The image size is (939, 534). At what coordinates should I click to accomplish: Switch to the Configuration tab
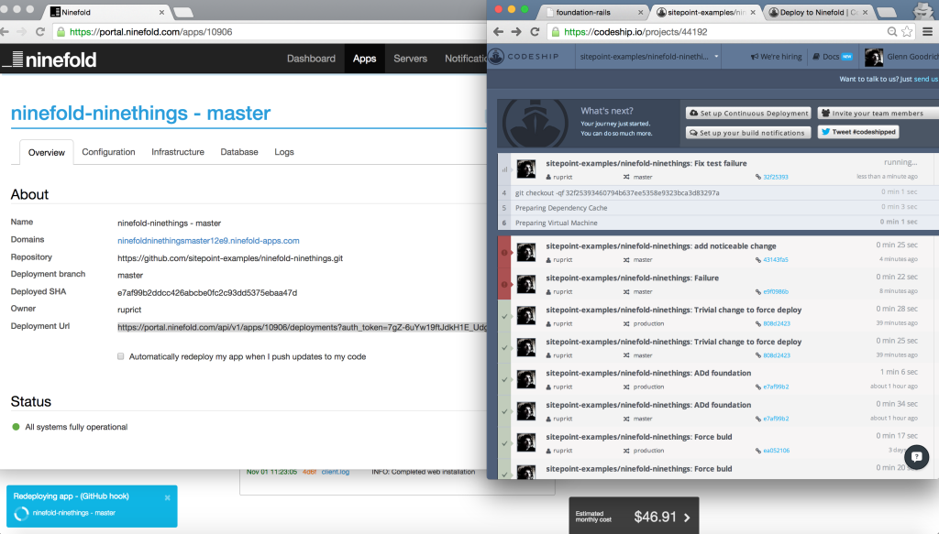(108, 152)
